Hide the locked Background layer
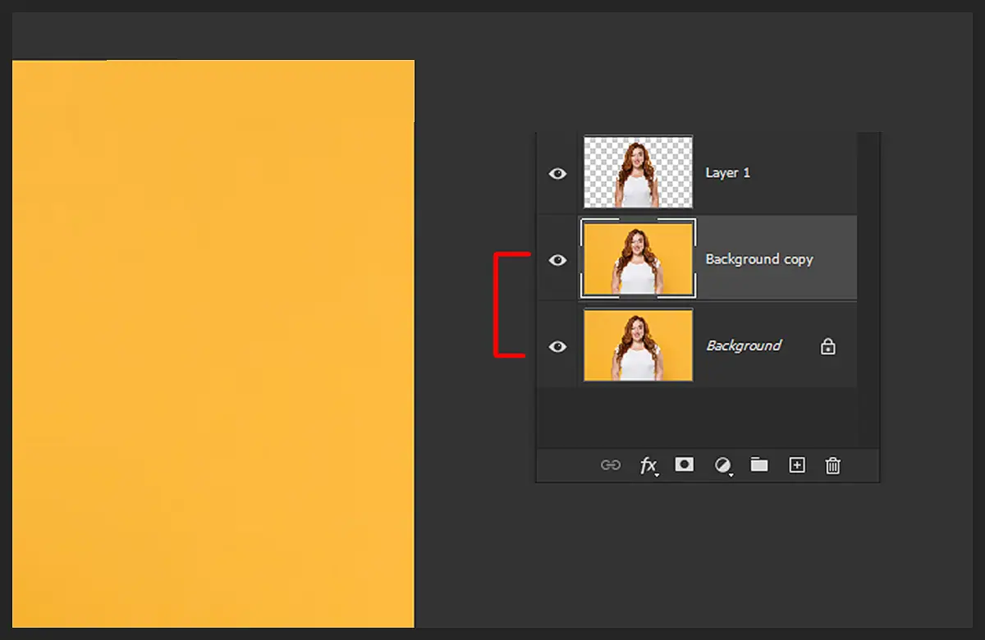This screenshot has height=640, width=985. click(x=558, y=346)
